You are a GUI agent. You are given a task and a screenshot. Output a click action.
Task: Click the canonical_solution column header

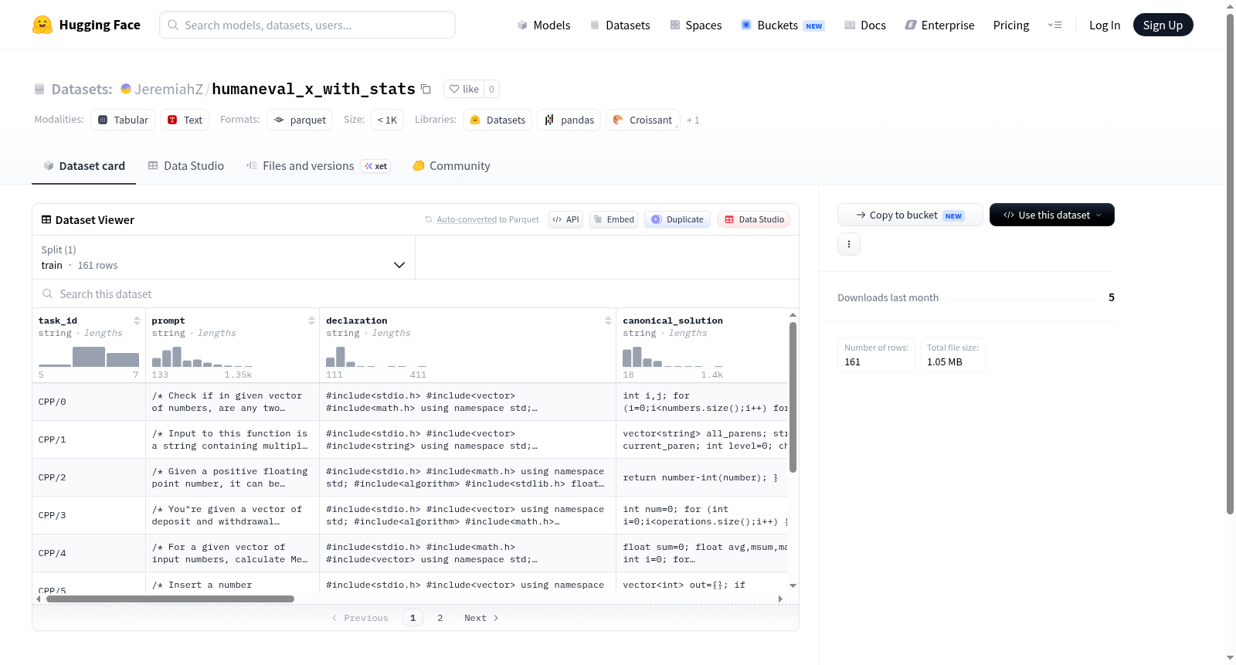pos(673,321)
